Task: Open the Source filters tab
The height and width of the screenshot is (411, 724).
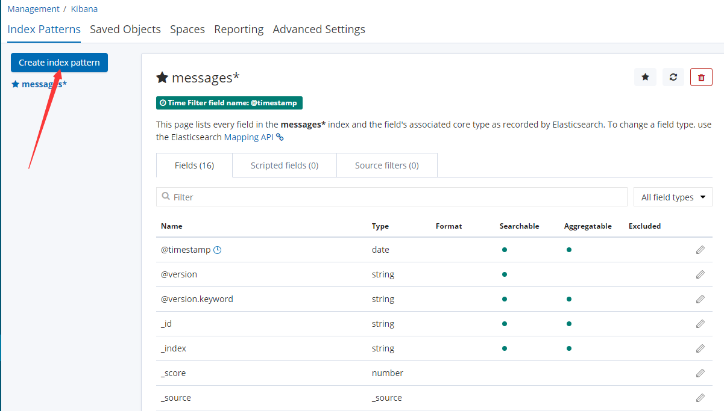Action: (386, 165)
